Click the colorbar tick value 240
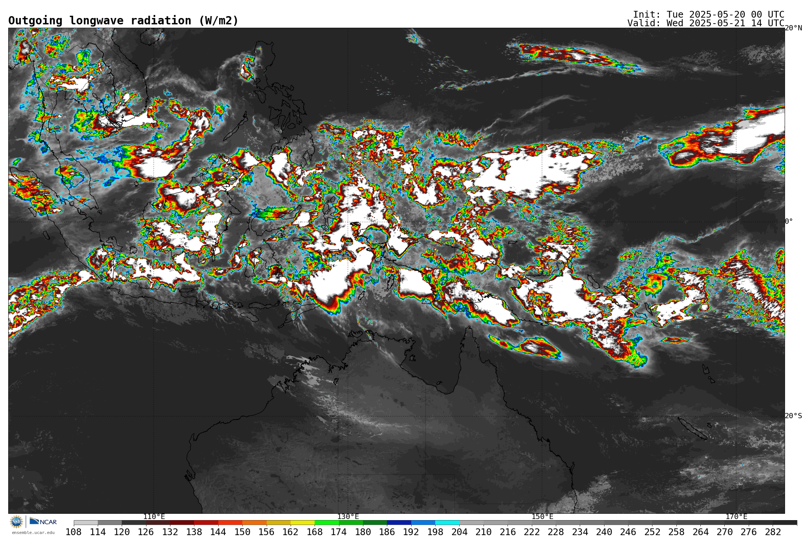Screen dimensions: 809x537 (604, 532)
